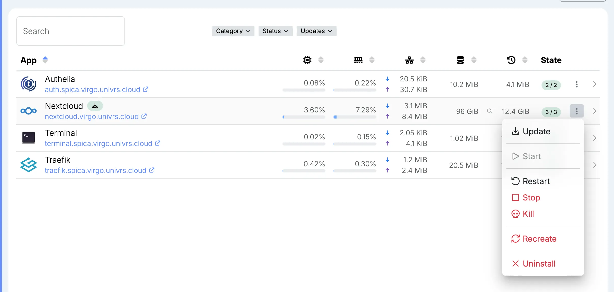
Task: Expand the Authelia row chevron
Action: [595, 84]
